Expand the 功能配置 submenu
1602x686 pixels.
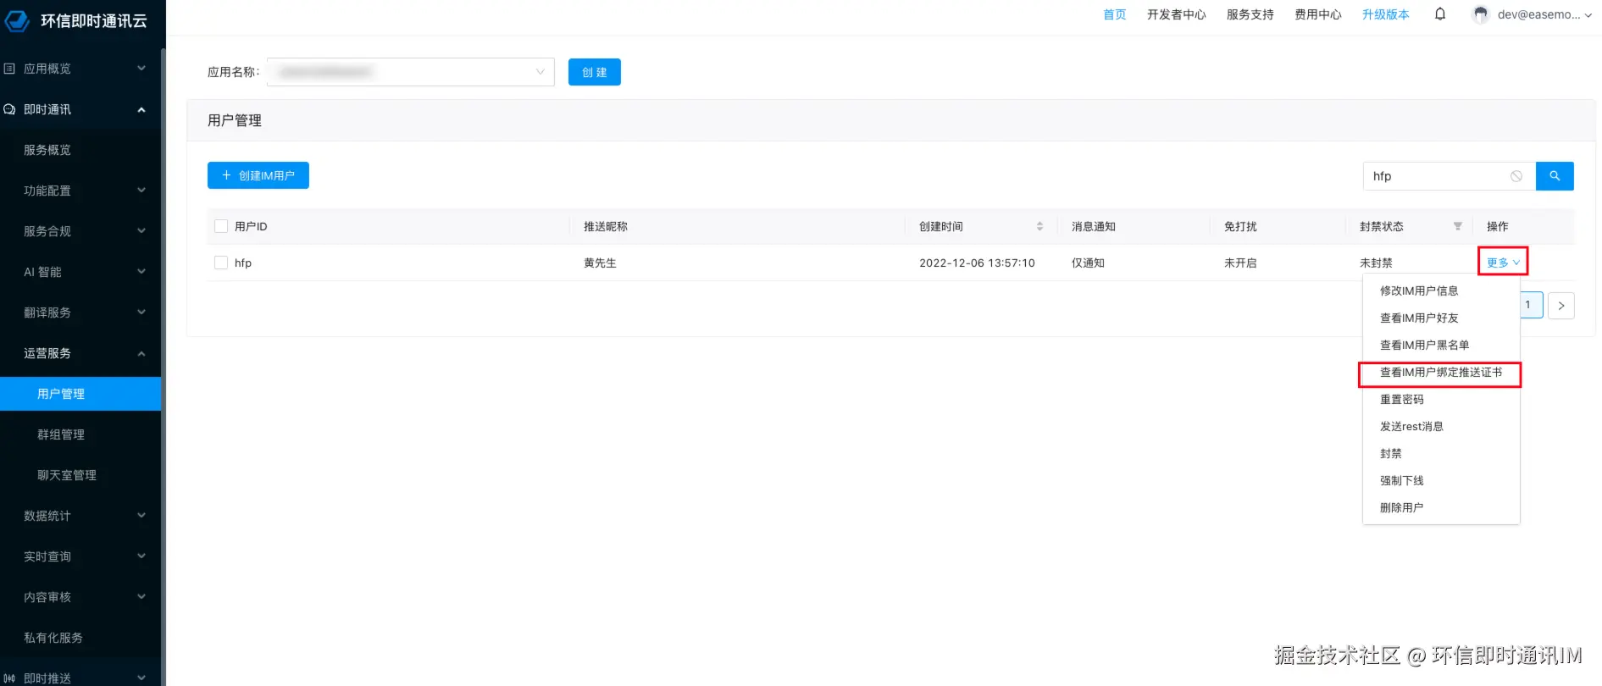click(141, 191)
